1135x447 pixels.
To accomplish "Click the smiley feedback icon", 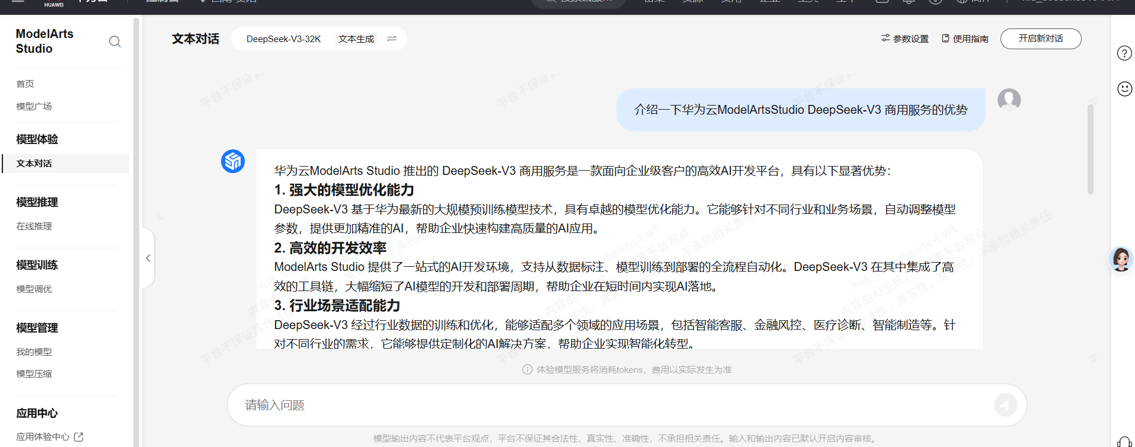I will [1124, 89].
